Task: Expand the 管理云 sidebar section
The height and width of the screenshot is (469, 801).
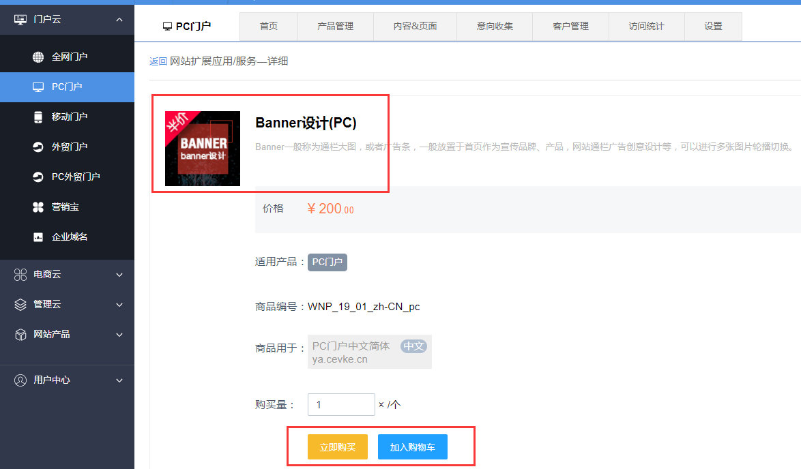Action: coord(119,305)
